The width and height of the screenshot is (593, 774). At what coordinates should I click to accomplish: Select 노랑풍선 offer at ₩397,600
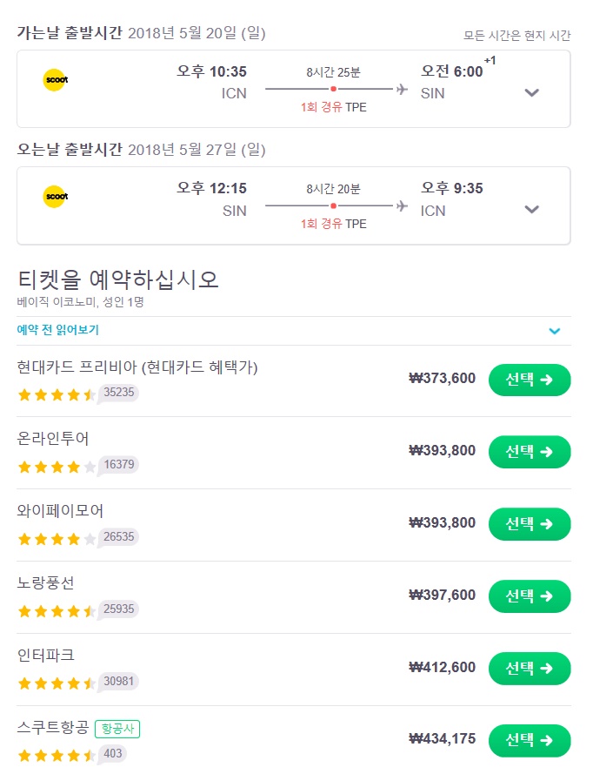click(x=530, y=596)
